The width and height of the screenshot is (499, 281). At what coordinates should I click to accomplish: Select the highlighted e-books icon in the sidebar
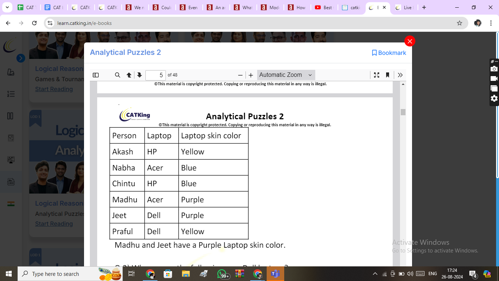pos(11,182)
